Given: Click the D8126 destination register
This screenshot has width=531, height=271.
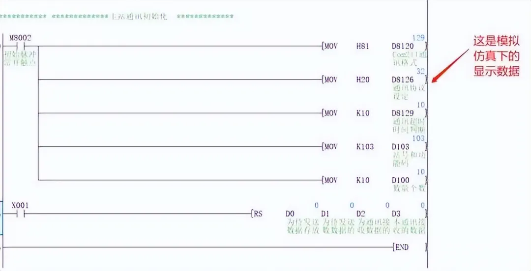Looking at the screenshot, I should [403, 80].
